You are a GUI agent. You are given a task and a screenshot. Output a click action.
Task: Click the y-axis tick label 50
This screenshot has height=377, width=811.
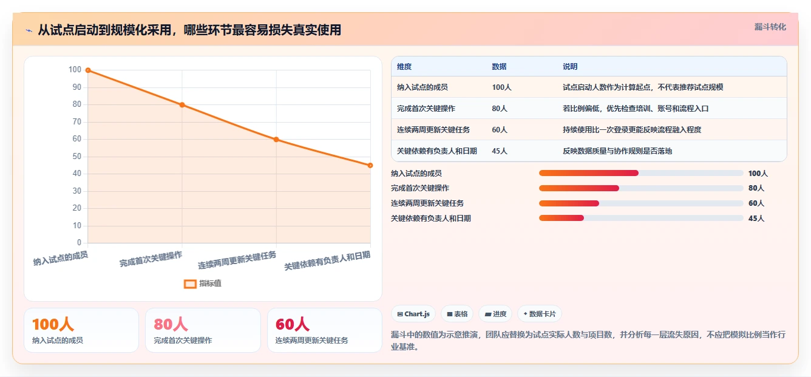coord(76,157)
